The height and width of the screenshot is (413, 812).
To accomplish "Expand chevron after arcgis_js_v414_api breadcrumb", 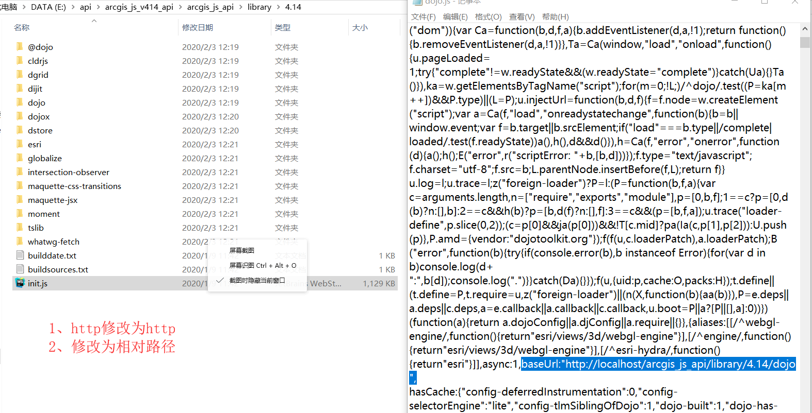I will [x=180, y=7].
